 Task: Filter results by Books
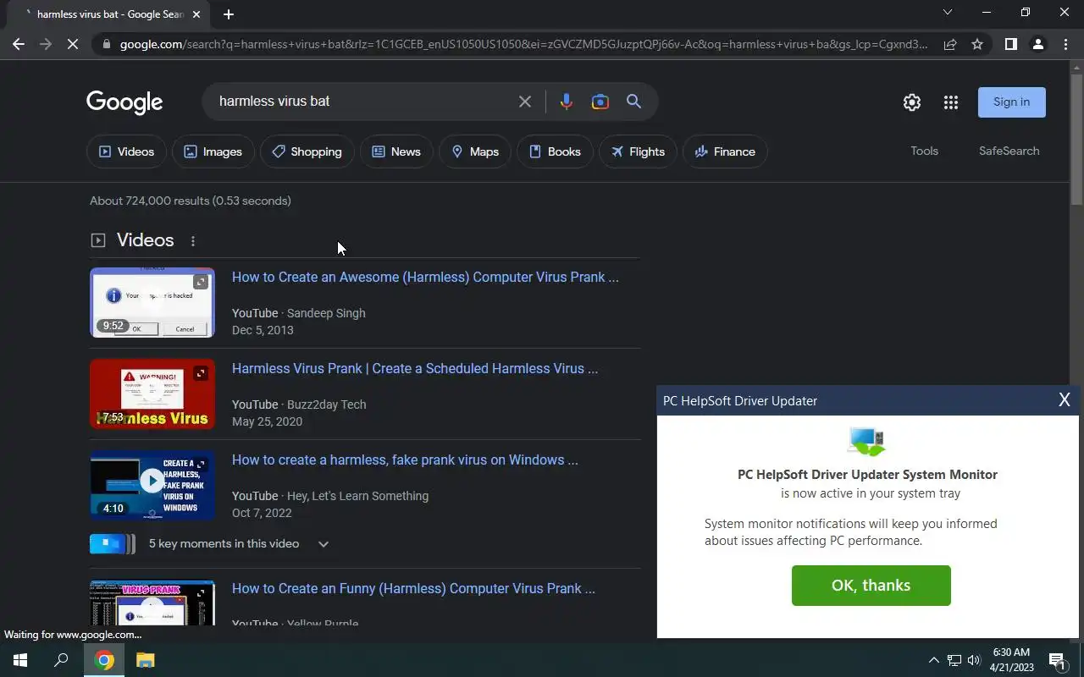point(555,151)
